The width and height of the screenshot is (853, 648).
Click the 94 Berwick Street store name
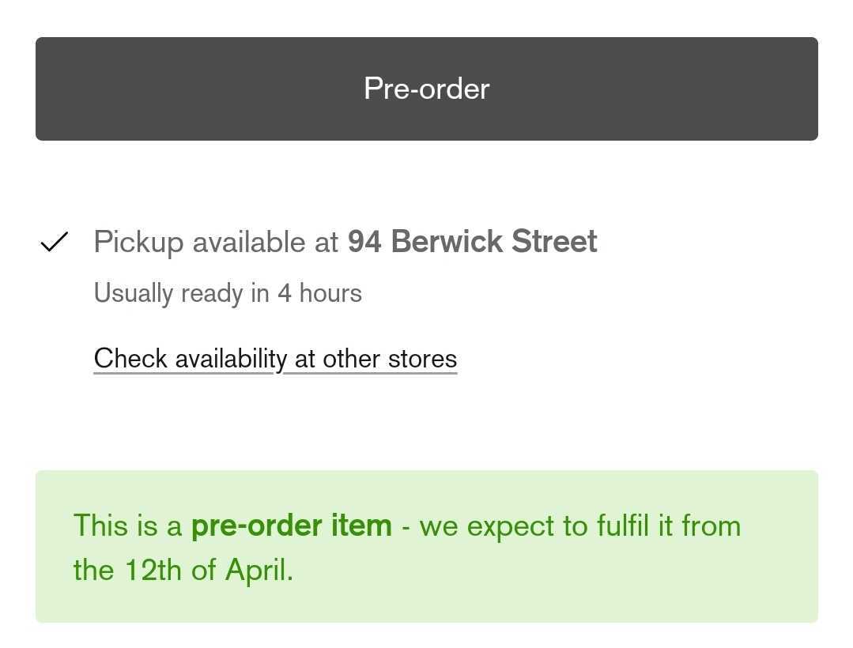(472, 242)
